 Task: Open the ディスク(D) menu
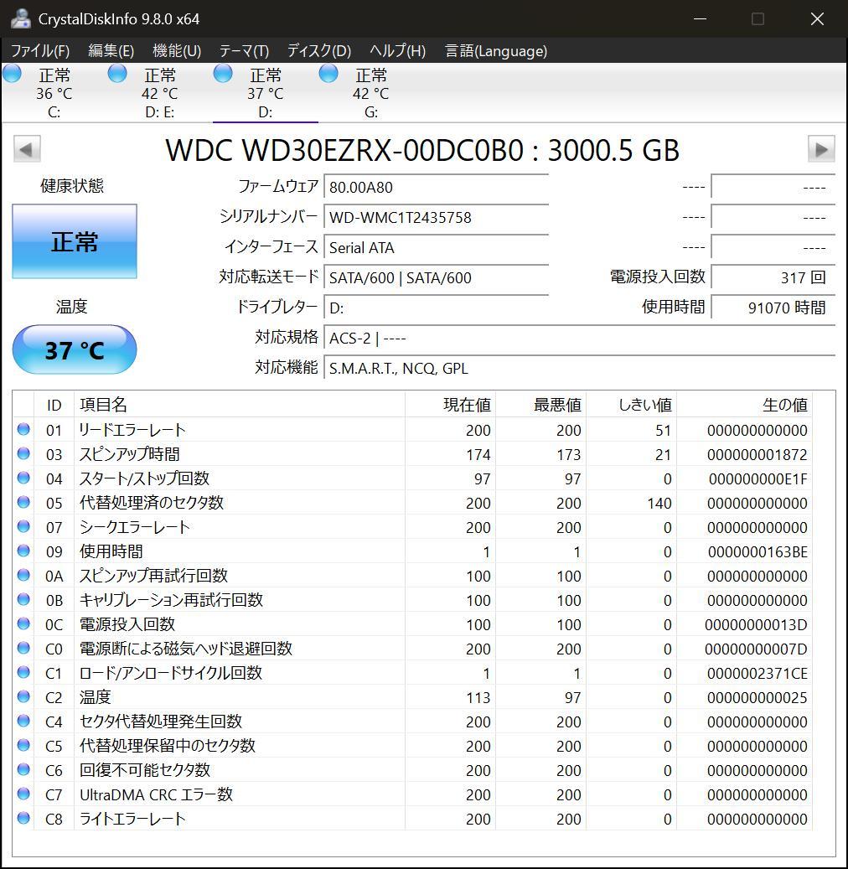(x=319, y=51)
